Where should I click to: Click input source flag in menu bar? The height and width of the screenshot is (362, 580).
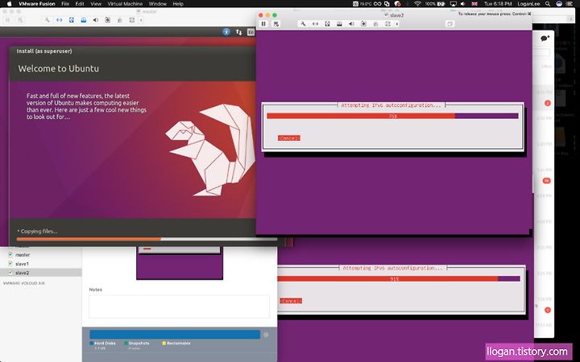(474, 4)
